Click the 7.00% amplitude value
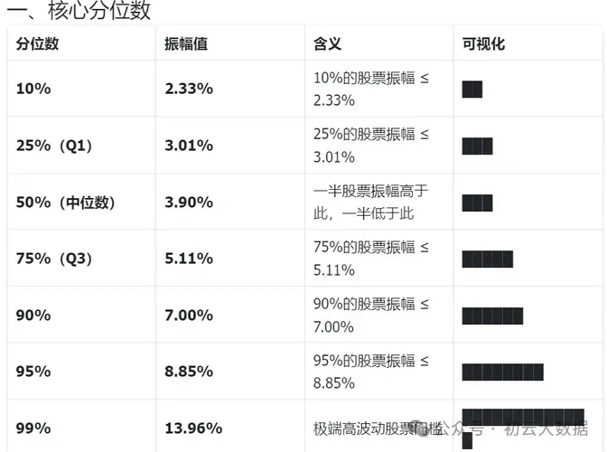The width and height of the screenshot is (607, 452). 189,315
